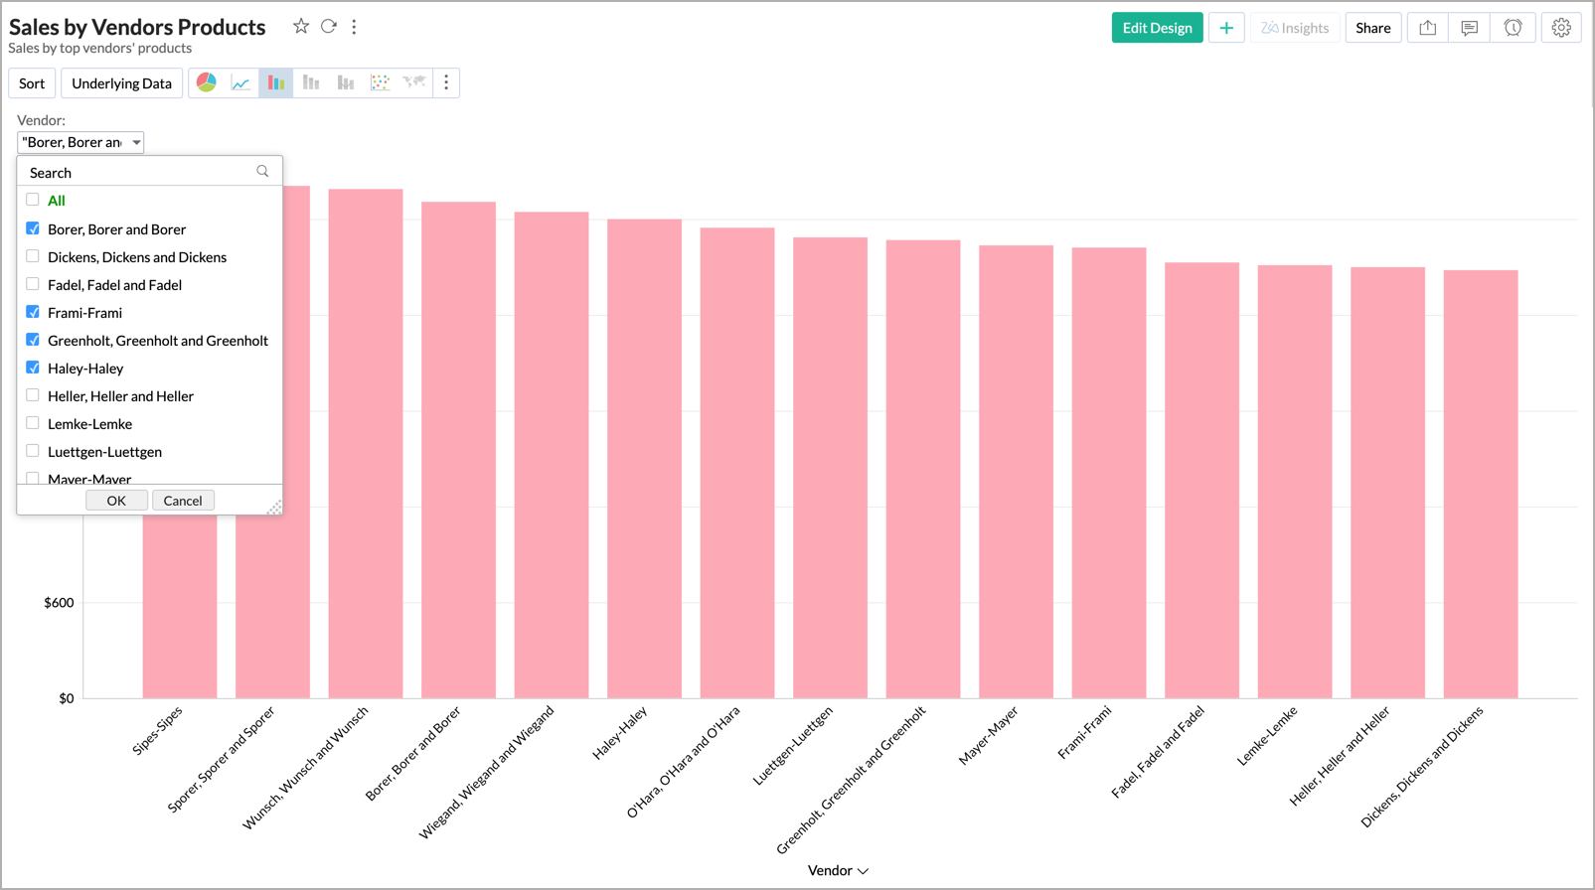Open the settings gear icon

(x=1561, y=28)
